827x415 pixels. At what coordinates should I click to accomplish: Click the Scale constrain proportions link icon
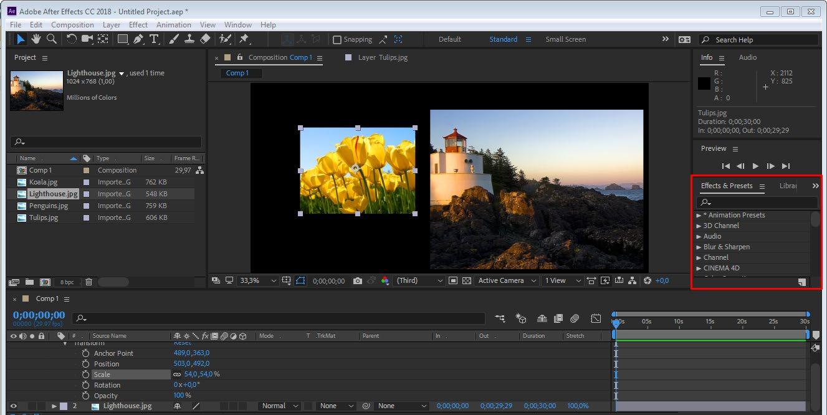(177, 374)
